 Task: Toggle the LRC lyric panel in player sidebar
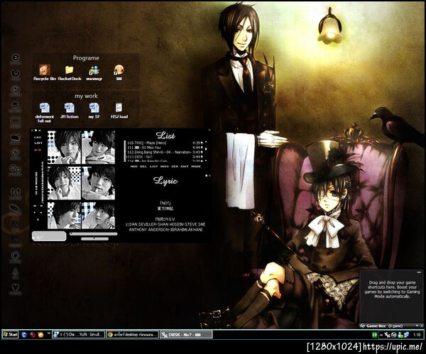point(38,138)
